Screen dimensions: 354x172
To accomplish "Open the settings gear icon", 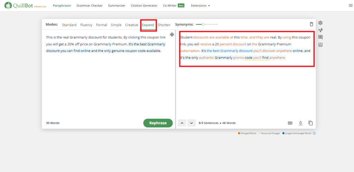I will click(x=320, y=22).
